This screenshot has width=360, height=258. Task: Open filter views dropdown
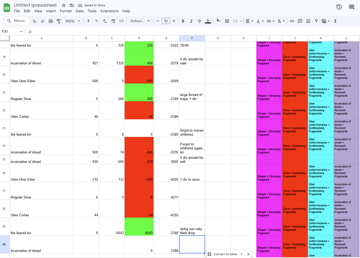point(326,21)
